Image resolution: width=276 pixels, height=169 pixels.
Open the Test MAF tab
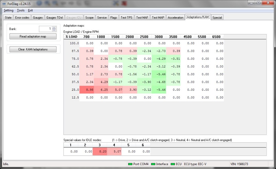click(142, 17)
